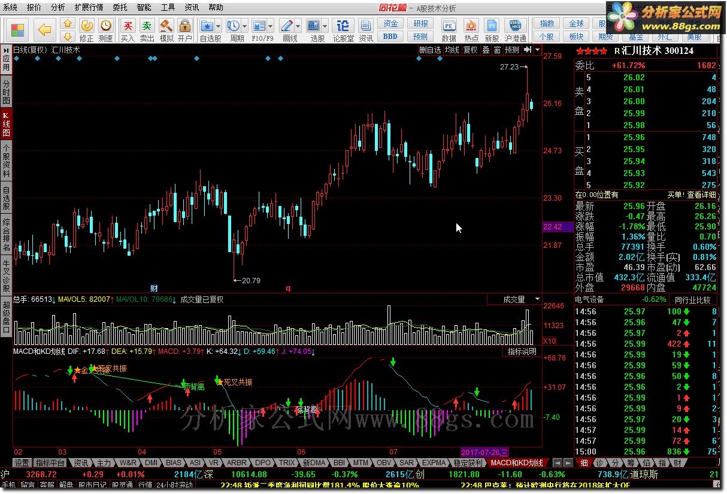
Task: Expand the 成交量 indicator dropdown
Action: (x=537, y=299)
